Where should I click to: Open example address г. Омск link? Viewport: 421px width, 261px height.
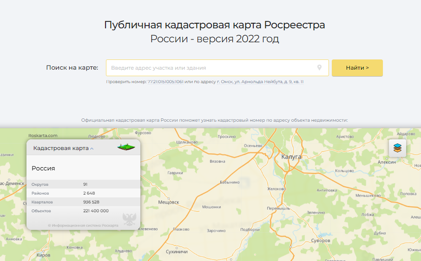tap(260, 82)
